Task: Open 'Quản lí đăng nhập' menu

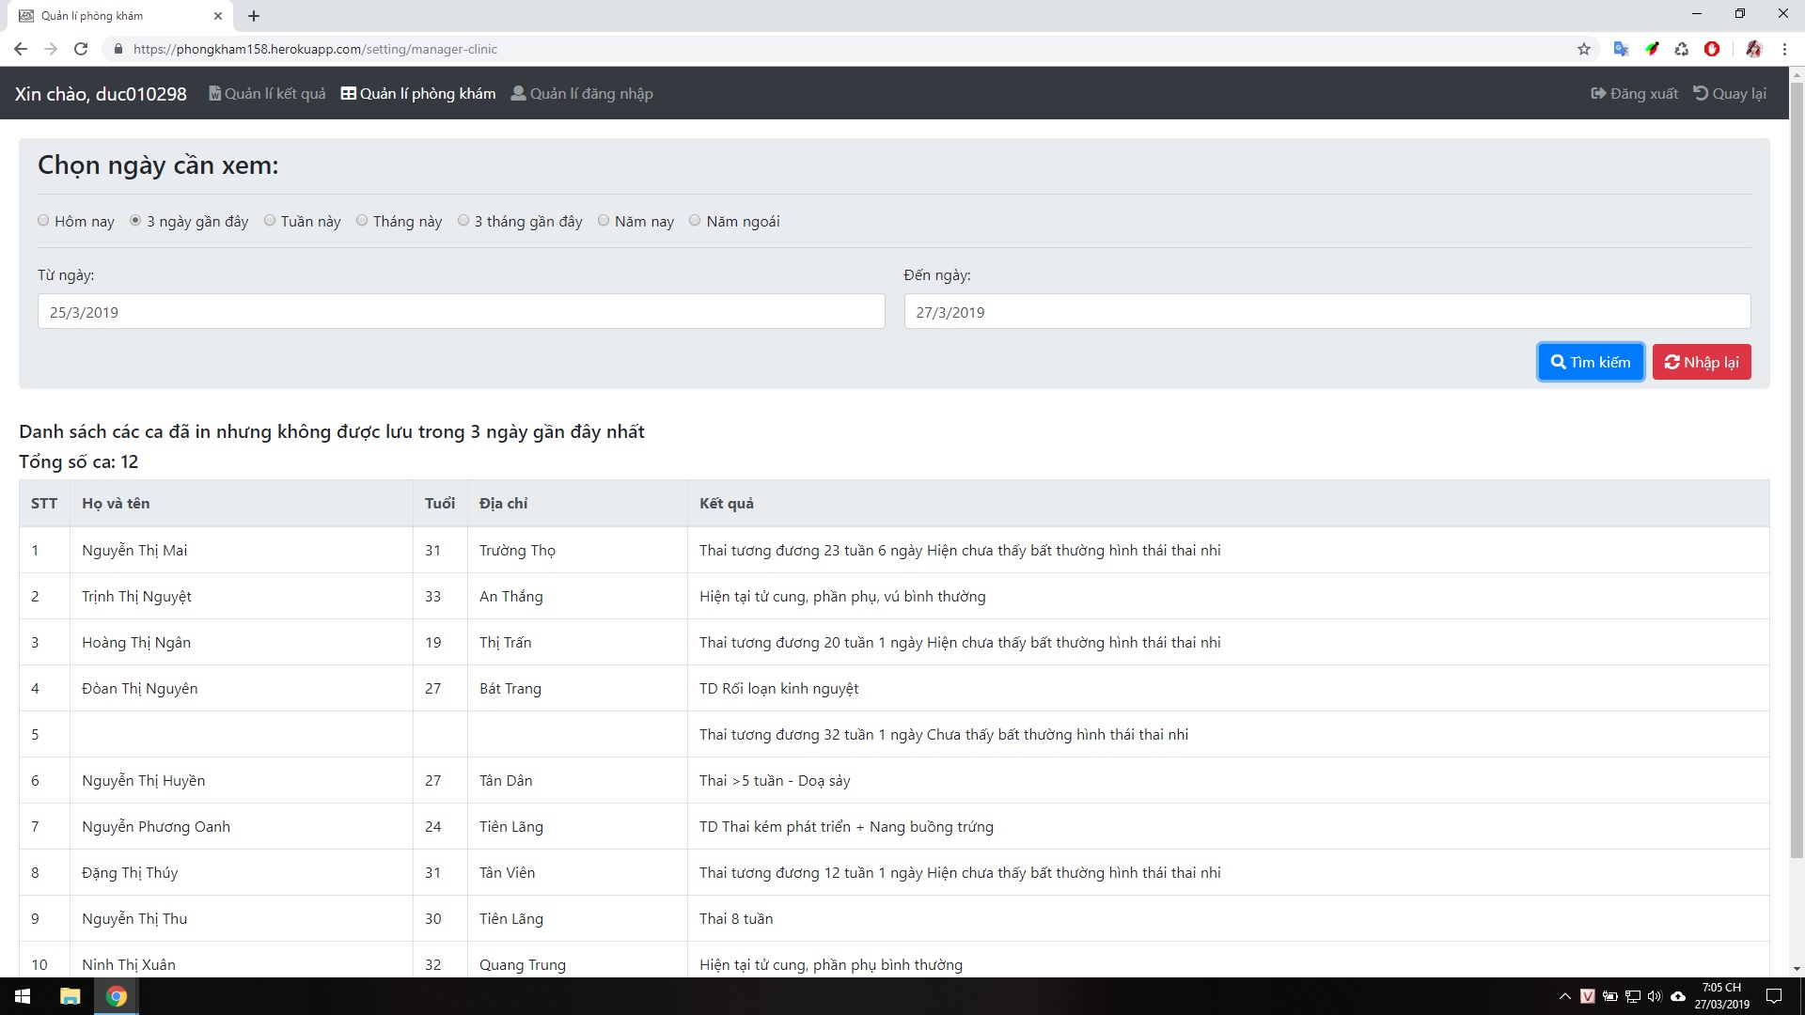Action: pos(582,94)
